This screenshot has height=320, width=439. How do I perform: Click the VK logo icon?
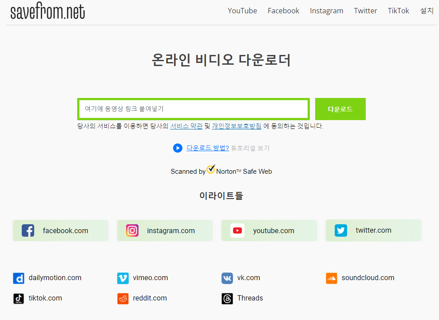227,278
